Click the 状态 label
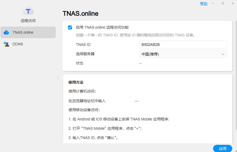237x152 pixels. tap(80, 63)
